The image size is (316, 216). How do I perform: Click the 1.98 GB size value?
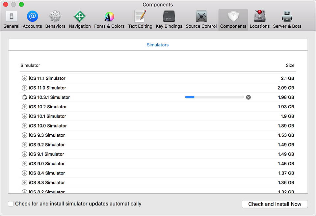[x=286, y=97]
